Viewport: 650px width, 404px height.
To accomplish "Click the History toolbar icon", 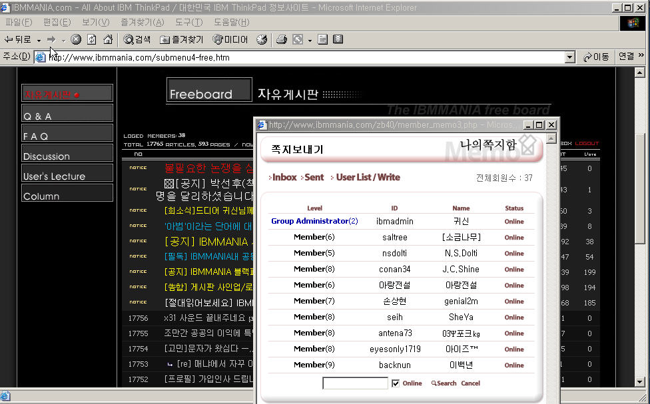I will point(262,40).
